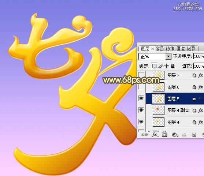The width and height of the screenshot is (204, 176).
Task: Show 图层 6 via its visibility box
Action: pos(141,87)
